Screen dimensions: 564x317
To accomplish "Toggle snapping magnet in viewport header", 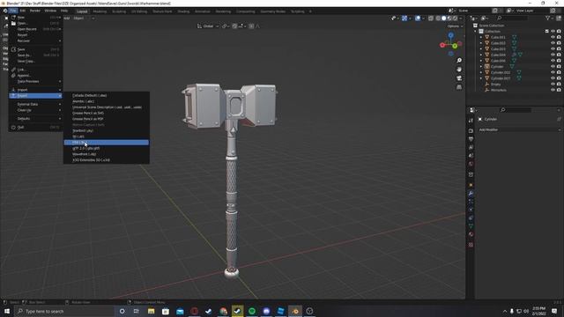I will point(234,26).
